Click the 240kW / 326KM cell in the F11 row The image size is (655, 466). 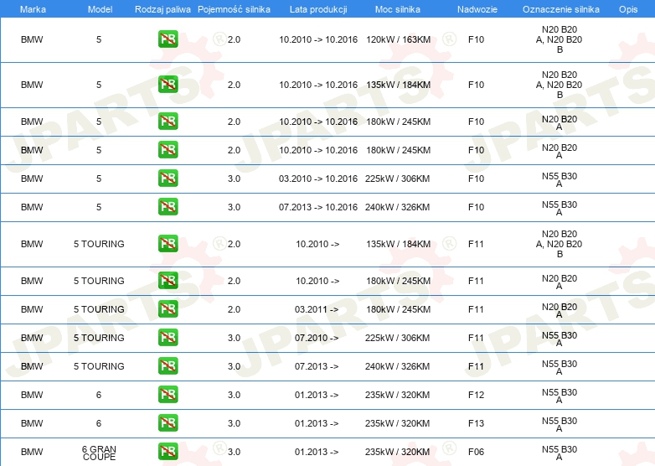click(397, 366)
